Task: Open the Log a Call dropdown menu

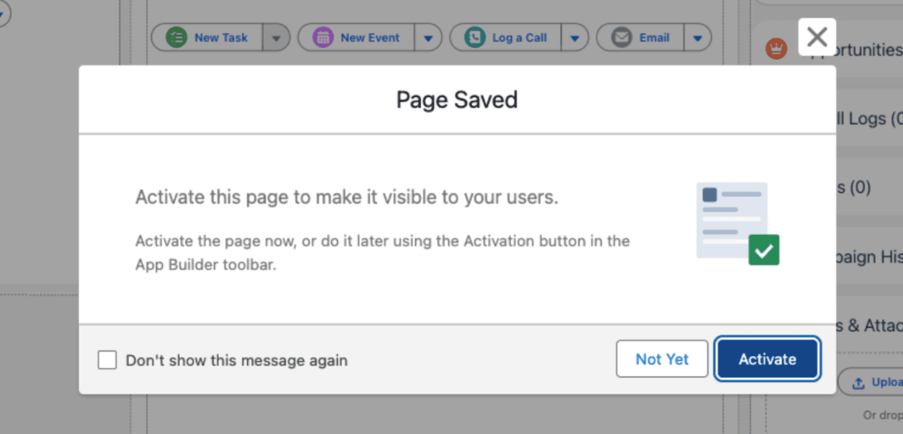Action: click(576, 37)
